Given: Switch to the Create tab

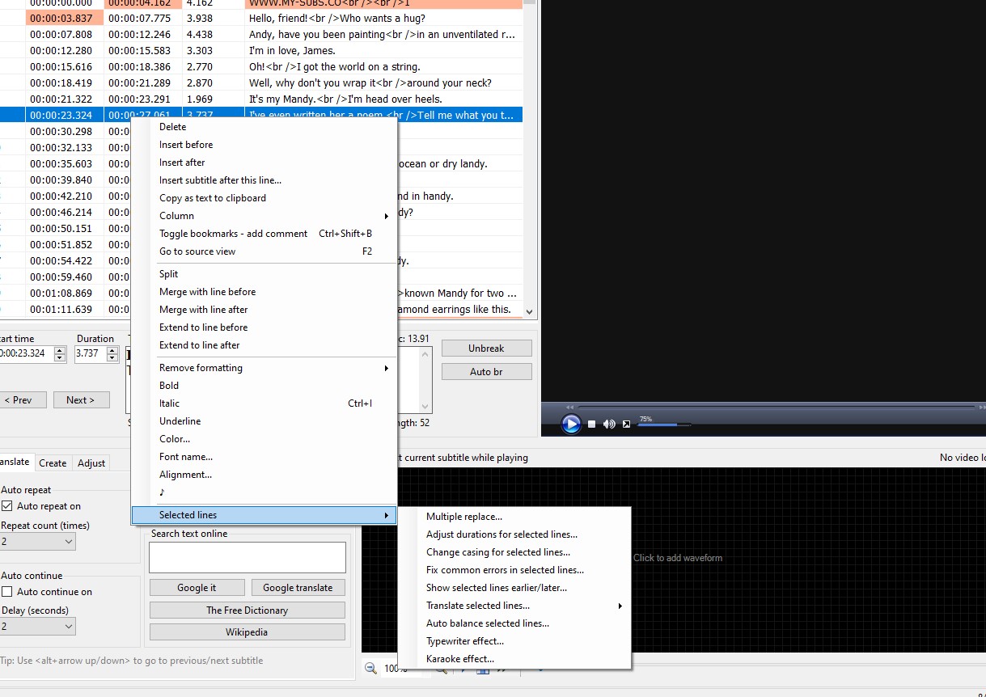Looking at the screenshot, I should (x=53, y=463).
